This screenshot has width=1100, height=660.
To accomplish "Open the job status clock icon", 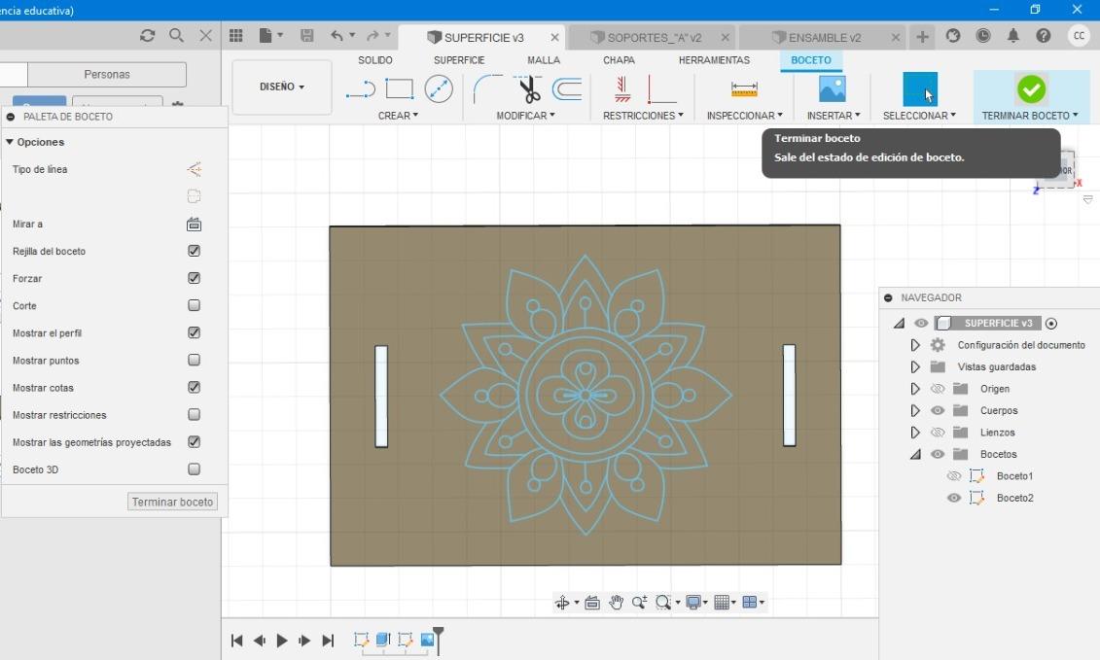I will [983, 36].
